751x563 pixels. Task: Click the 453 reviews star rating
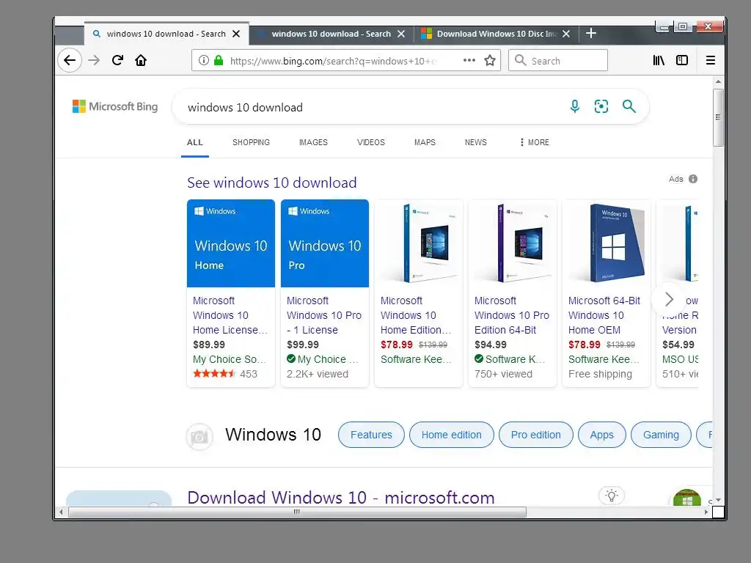pos(225,373)
